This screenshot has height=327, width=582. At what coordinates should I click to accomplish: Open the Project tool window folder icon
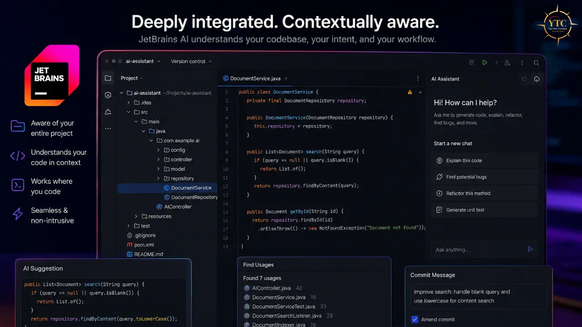108,78
